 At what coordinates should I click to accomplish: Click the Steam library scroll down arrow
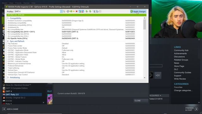click(x=44, y=103)
